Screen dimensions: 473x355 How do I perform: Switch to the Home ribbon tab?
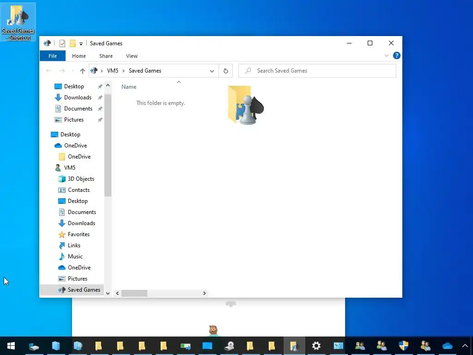(x=79, y=56)
